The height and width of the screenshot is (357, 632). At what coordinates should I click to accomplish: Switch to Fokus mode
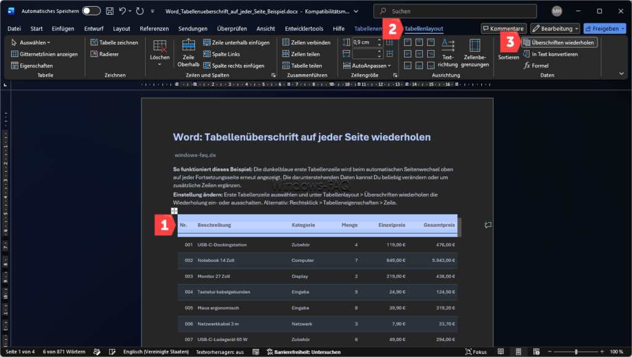pyautogui.click(x=476, y=352)
